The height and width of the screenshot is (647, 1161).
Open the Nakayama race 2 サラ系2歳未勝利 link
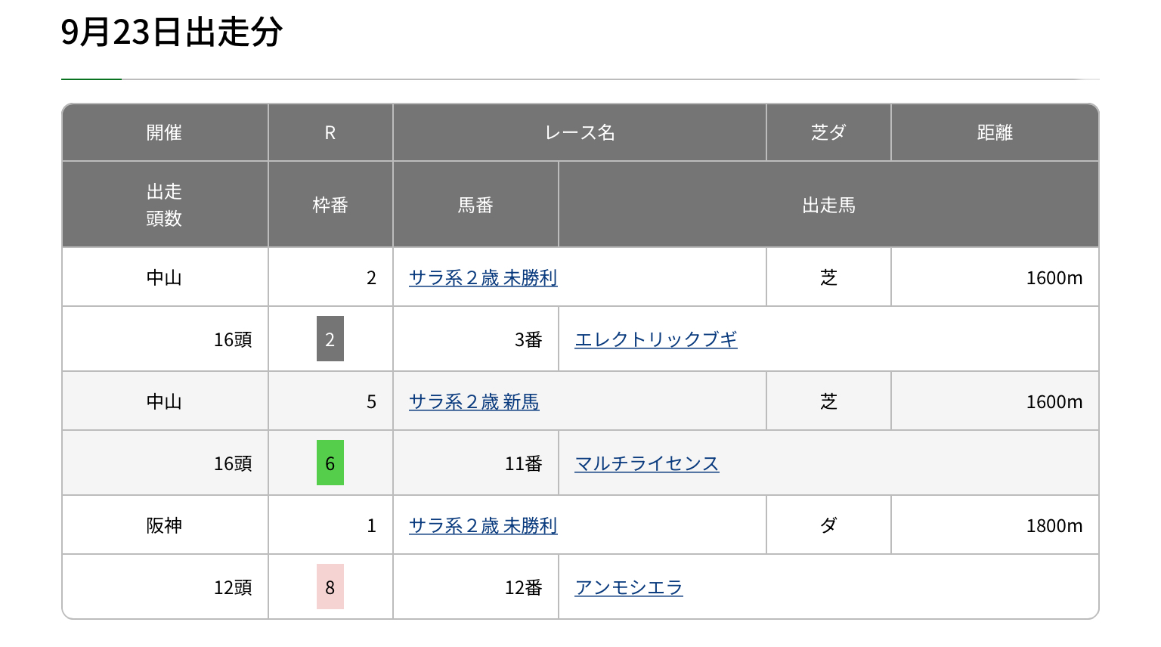click(x=483, y=278)
